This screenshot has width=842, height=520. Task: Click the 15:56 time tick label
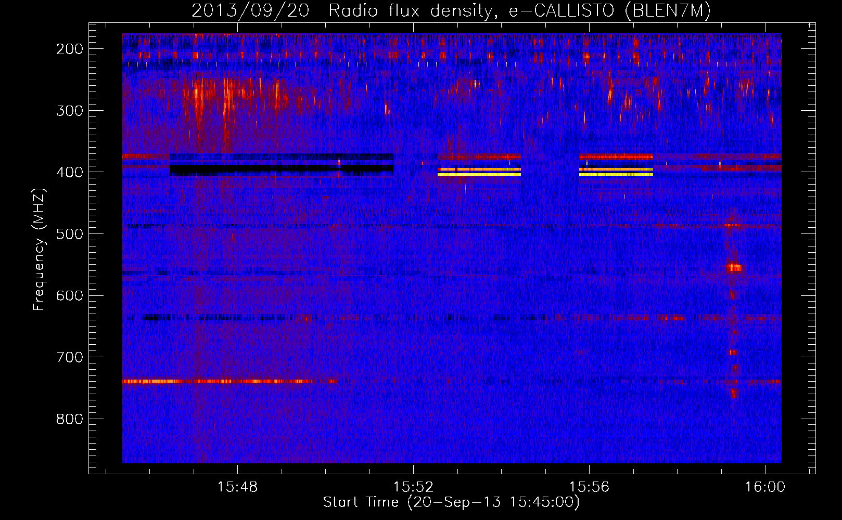click(x=589, y=487)
